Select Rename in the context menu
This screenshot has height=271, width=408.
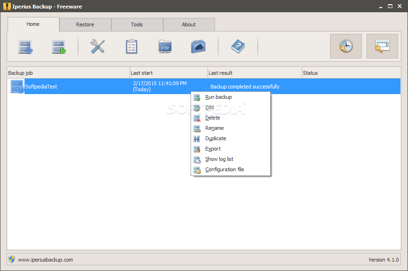pos(231,128)
